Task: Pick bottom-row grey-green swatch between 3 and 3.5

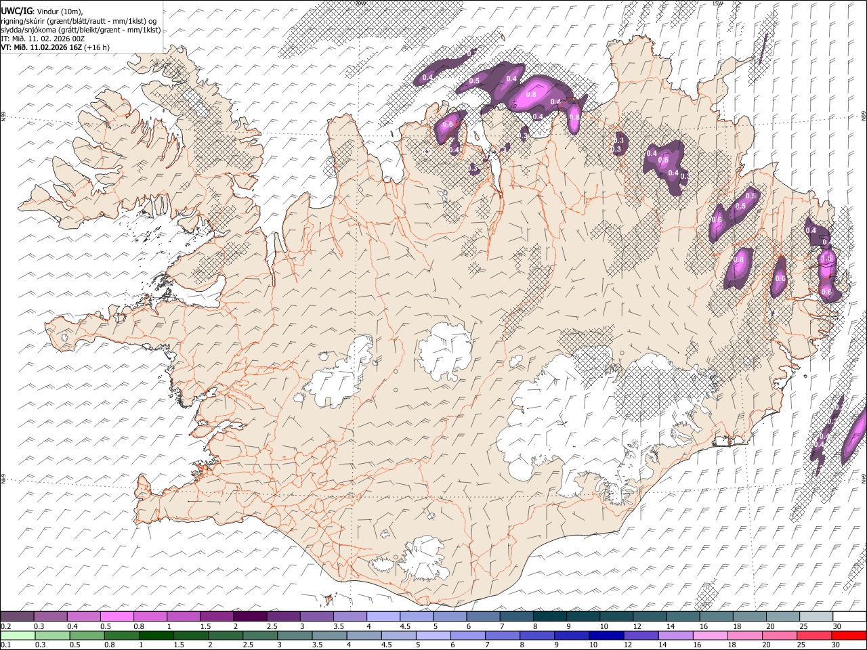Action: pyautogui.click(x=295, y=635)
